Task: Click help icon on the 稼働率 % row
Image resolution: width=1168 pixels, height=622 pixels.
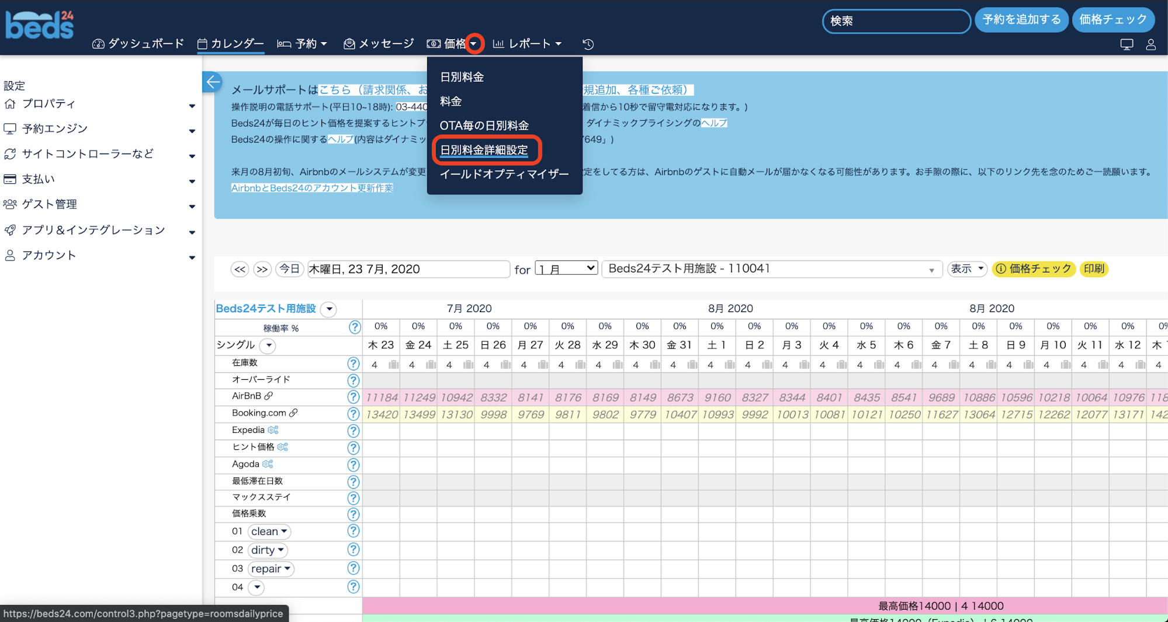Action: coord(354,327)
